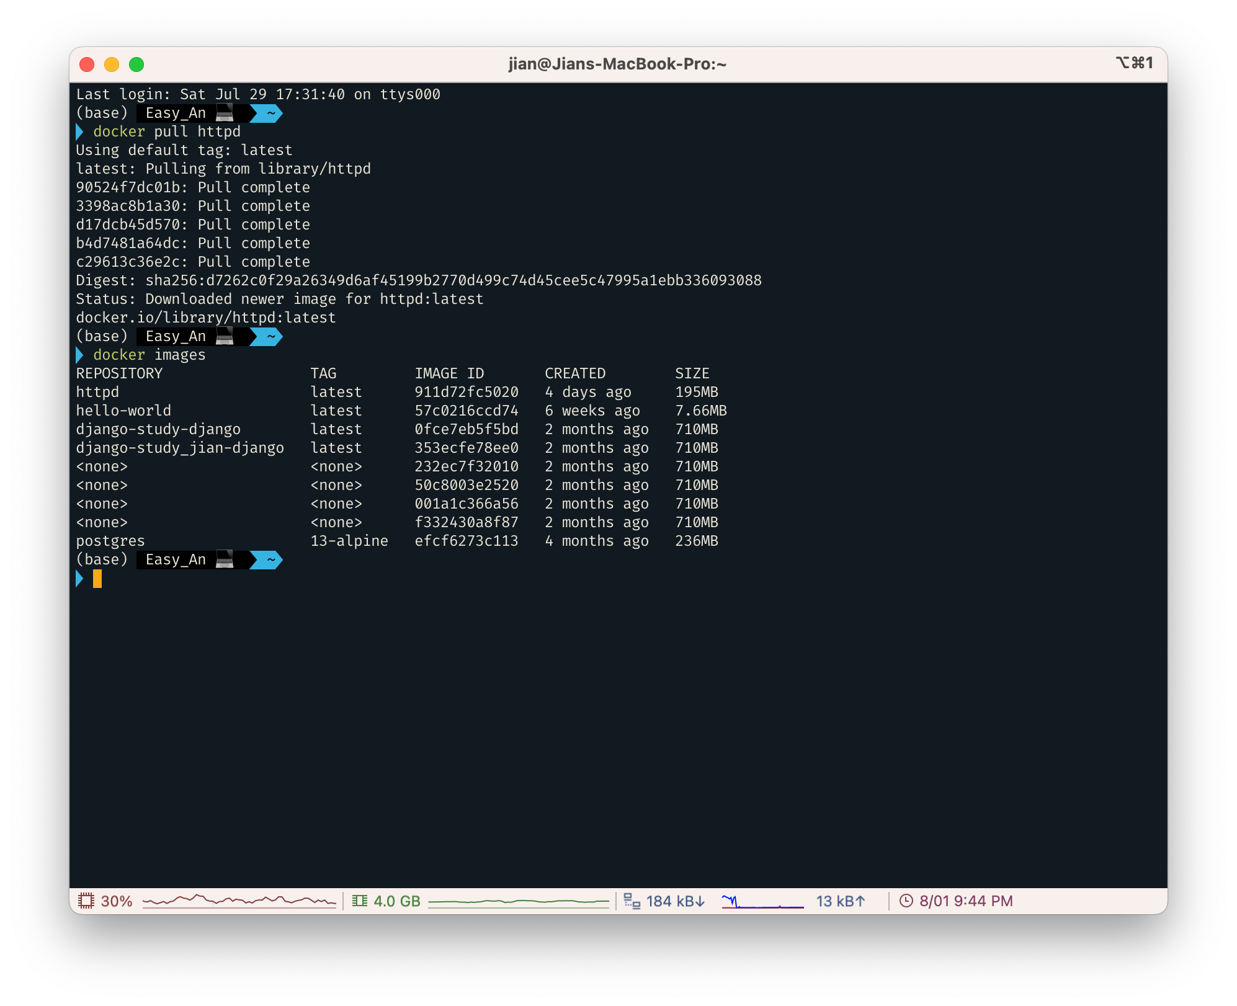The image size is (1237, 1006).
Task: Click the 4 months ago created value
Action: [x=597, y=541]
